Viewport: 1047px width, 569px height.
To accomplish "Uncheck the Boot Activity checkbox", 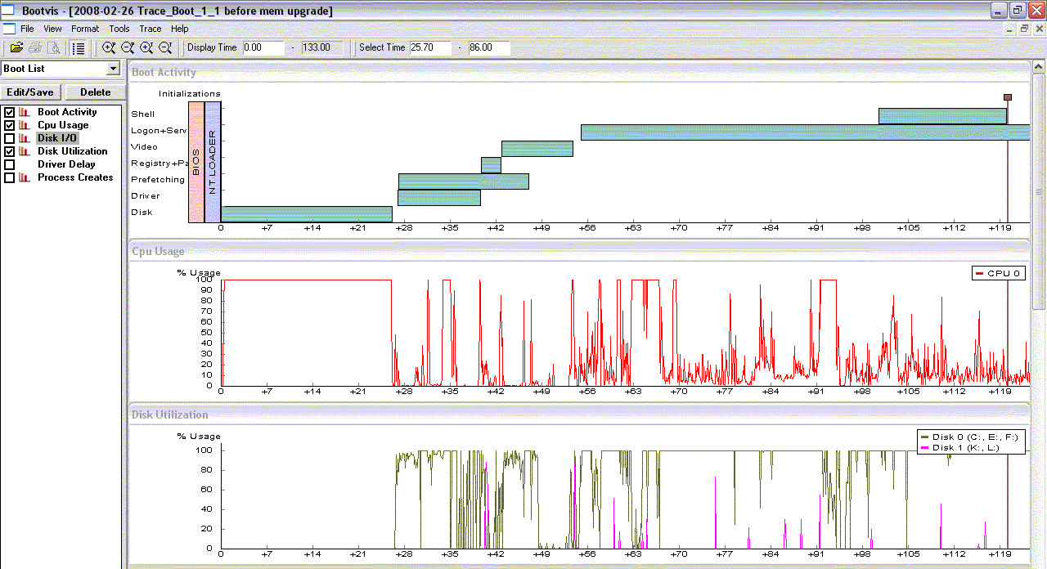I will 10,112.
